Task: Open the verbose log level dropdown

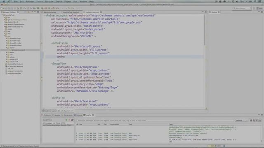Action: [x=242, y=120]
